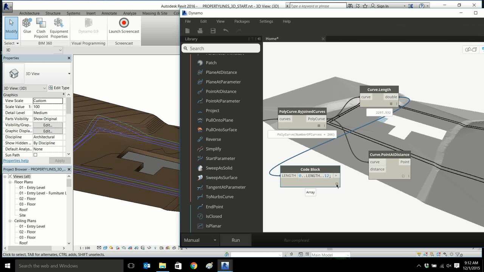
Task: Click the Modify tool arrow
Action: [x=11, y=23]
